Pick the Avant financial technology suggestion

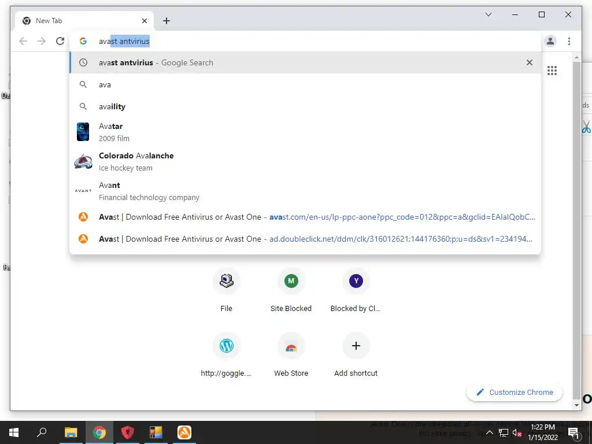pyautogui.click(x=305, y=191)
